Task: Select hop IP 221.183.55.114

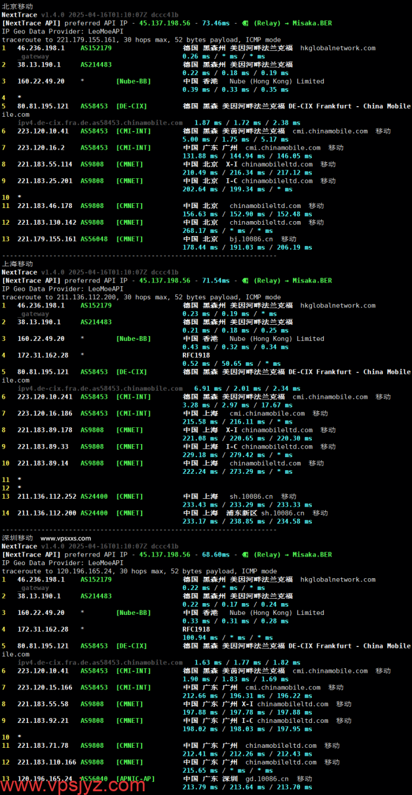Action: (x=45, y=165)
